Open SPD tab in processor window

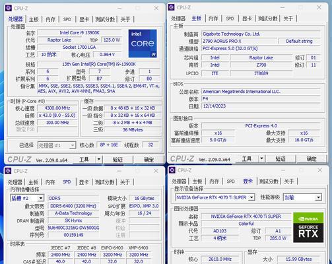click(x=67, y=19)
